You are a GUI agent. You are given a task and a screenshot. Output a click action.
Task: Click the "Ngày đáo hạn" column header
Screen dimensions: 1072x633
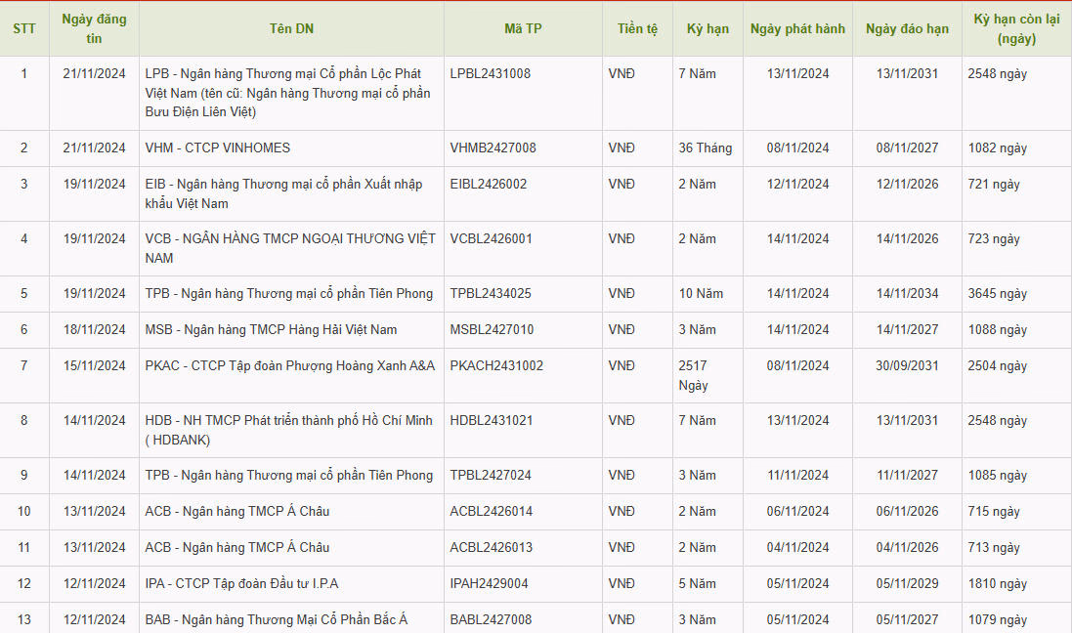(x=907, y=28)
